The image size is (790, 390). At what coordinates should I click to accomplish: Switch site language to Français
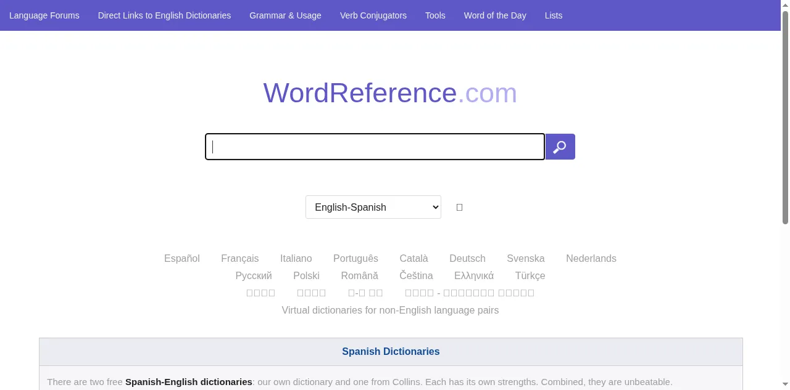240,258
